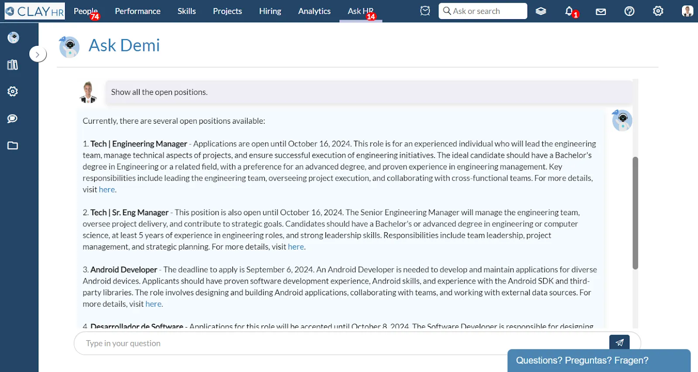Viewport: 698px width, 372px height.
Task: Open the 'Questions? Preguntas? Fragen?' help widget
Action: 599,361
